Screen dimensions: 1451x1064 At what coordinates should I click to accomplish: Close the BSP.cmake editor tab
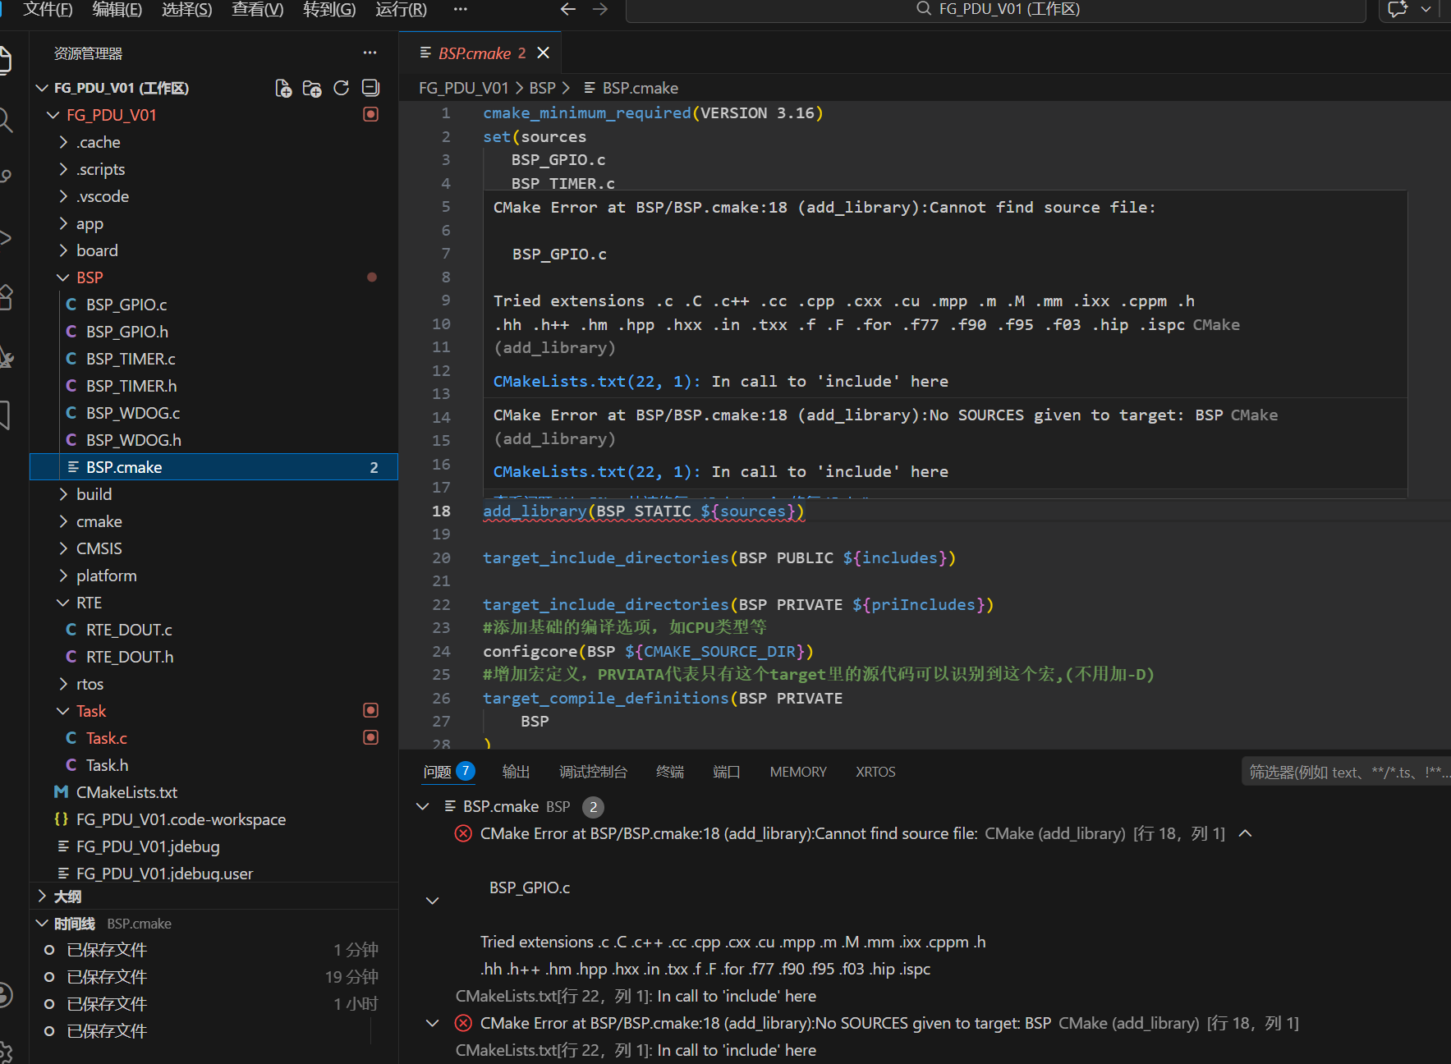[543, 53]
